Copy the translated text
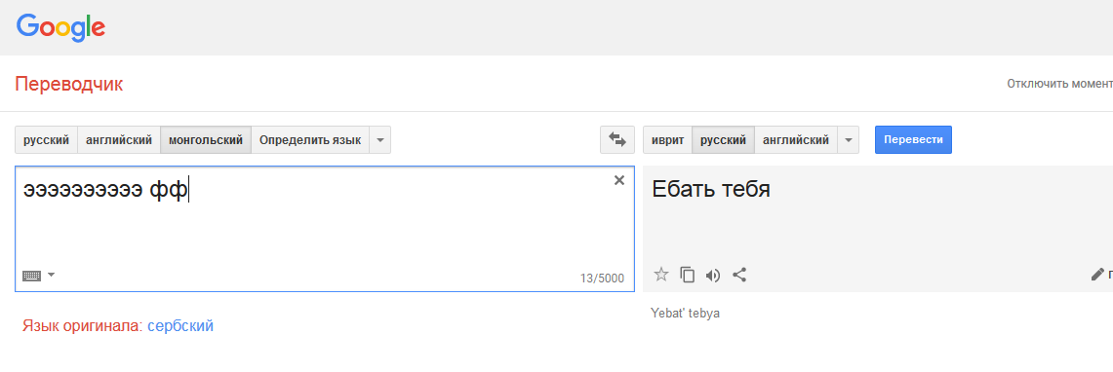1113x372 pixels. pyautogui.click(x=687, y=275)
